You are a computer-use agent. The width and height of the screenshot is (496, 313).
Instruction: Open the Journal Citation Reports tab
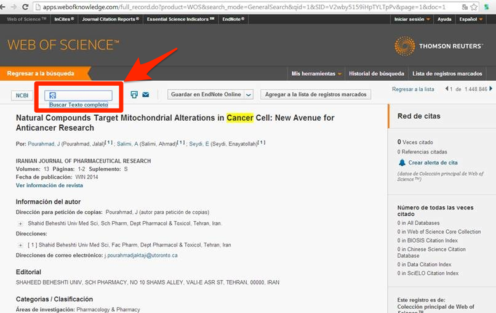point(110,19)
